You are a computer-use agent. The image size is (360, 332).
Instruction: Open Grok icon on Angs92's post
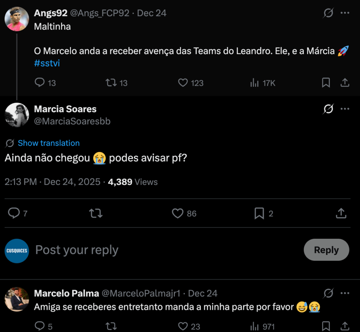point(328,13)
